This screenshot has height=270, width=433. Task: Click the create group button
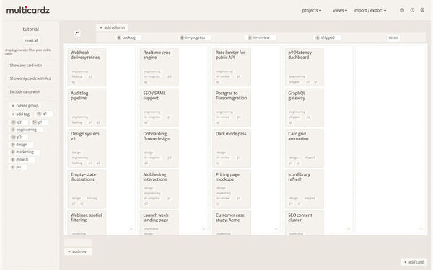25,106
